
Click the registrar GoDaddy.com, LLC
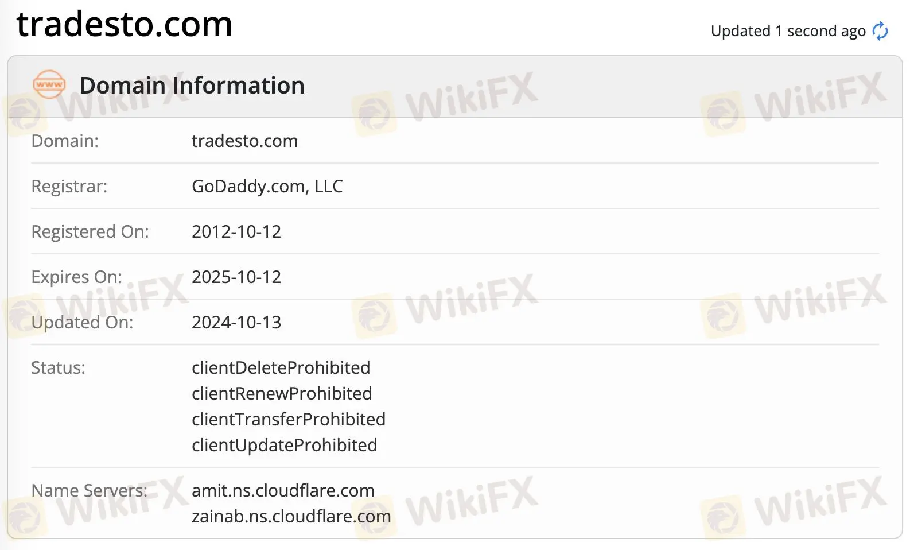(267, 186)
